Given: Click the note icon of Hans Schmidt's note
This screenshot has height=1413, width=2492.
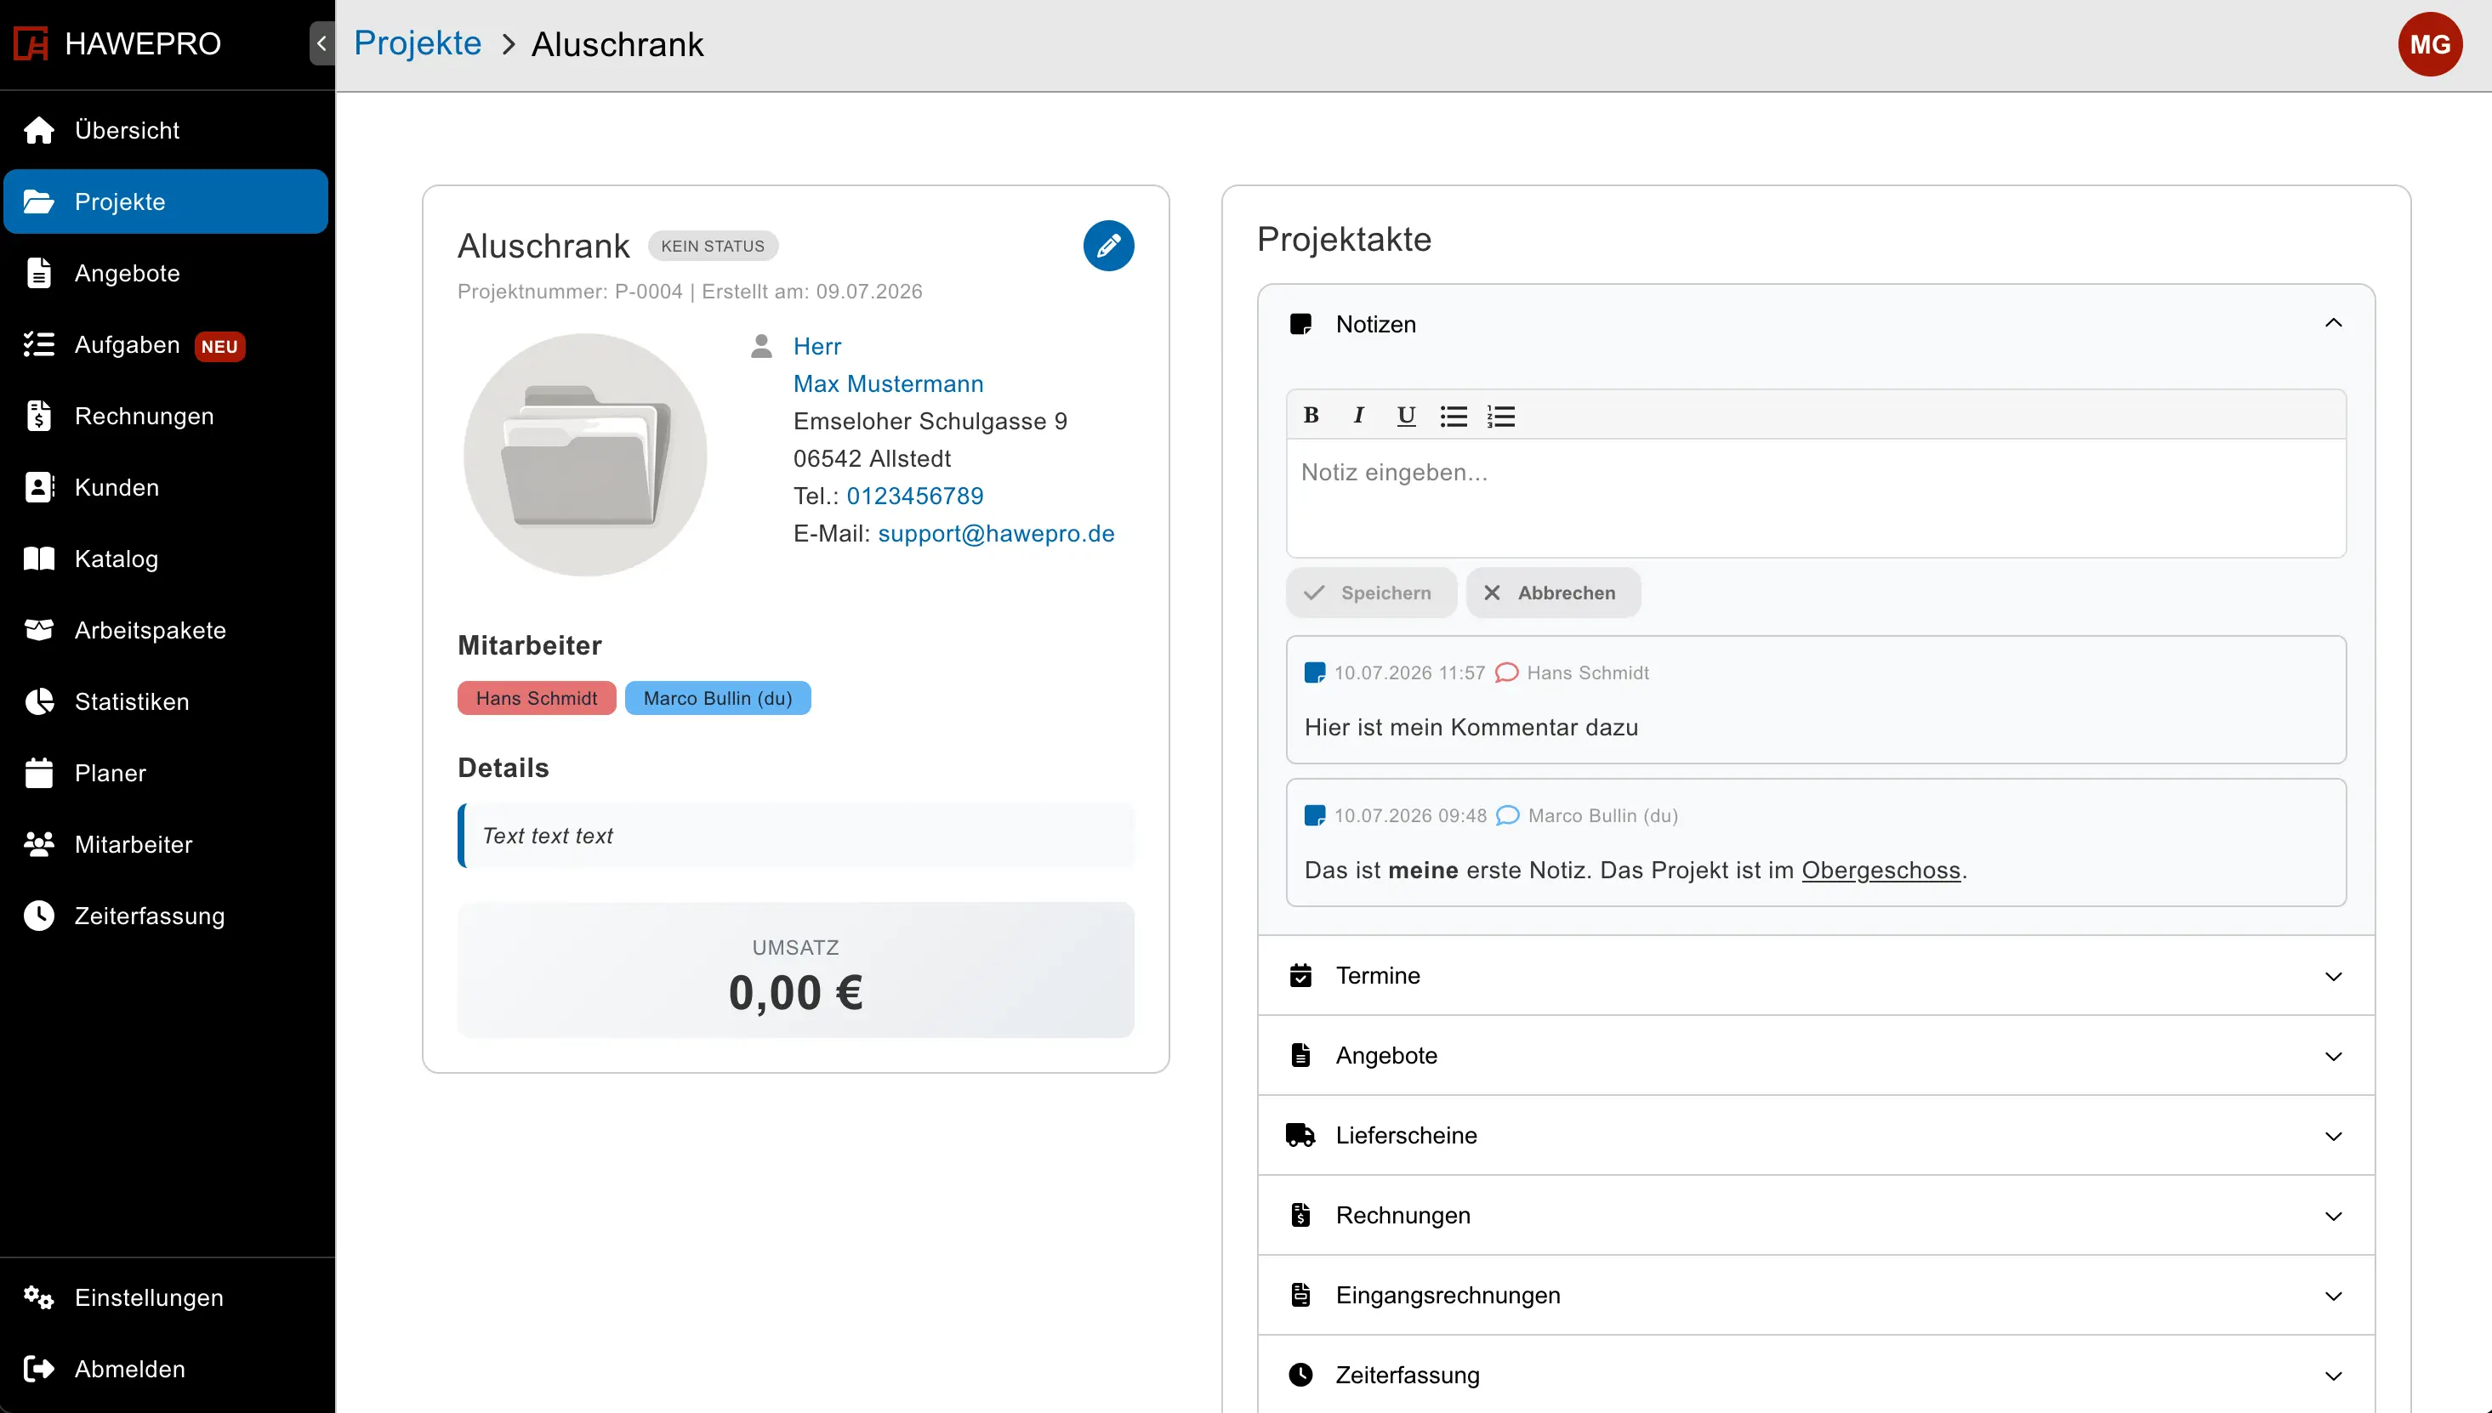Looking at the screenshot, I should pyautogui.click(x=1314, y=672).
